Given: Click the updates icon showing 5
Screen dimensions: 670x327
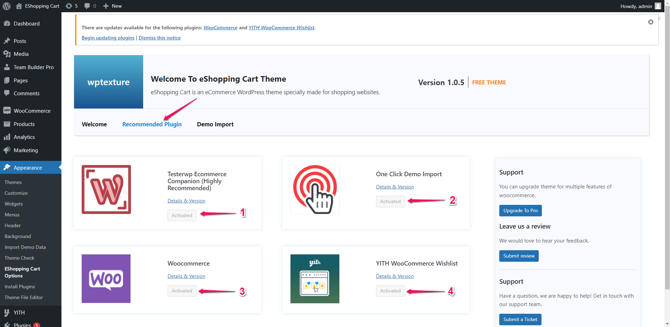Looking at the screenshot, I should [69, 6].
